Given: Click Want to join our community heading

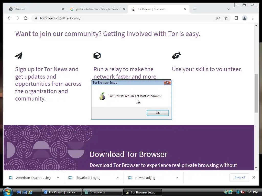Looking at the screenshot, I should click(x=108, y=34).
